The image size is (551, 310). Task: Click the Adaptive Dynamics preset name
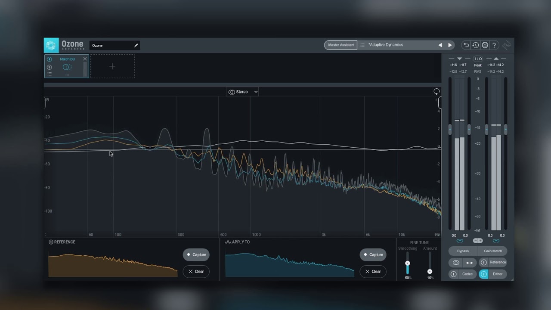click(x=386, y=45)
